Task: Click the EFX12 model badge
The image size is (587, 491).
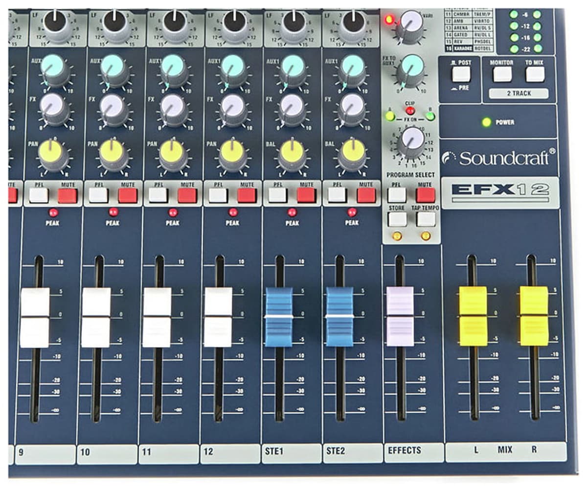Action: (x=500, y=192)
